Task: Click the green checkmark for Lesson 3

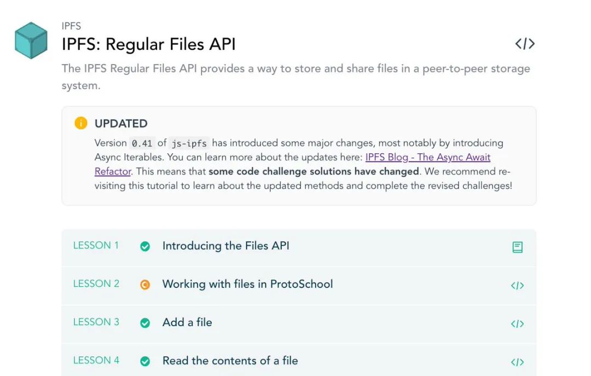Action: point(145,323)
